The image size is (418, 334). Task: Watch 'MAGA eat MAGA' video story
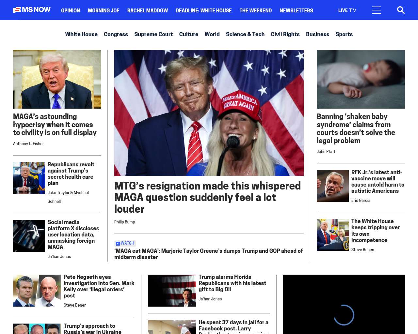click(x=208, y=254)
